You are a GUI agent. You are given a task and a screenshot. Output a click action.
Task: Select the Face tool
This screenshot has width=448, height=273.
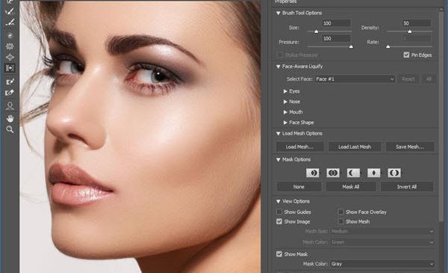pyautogui.click(x=10, y=106)
